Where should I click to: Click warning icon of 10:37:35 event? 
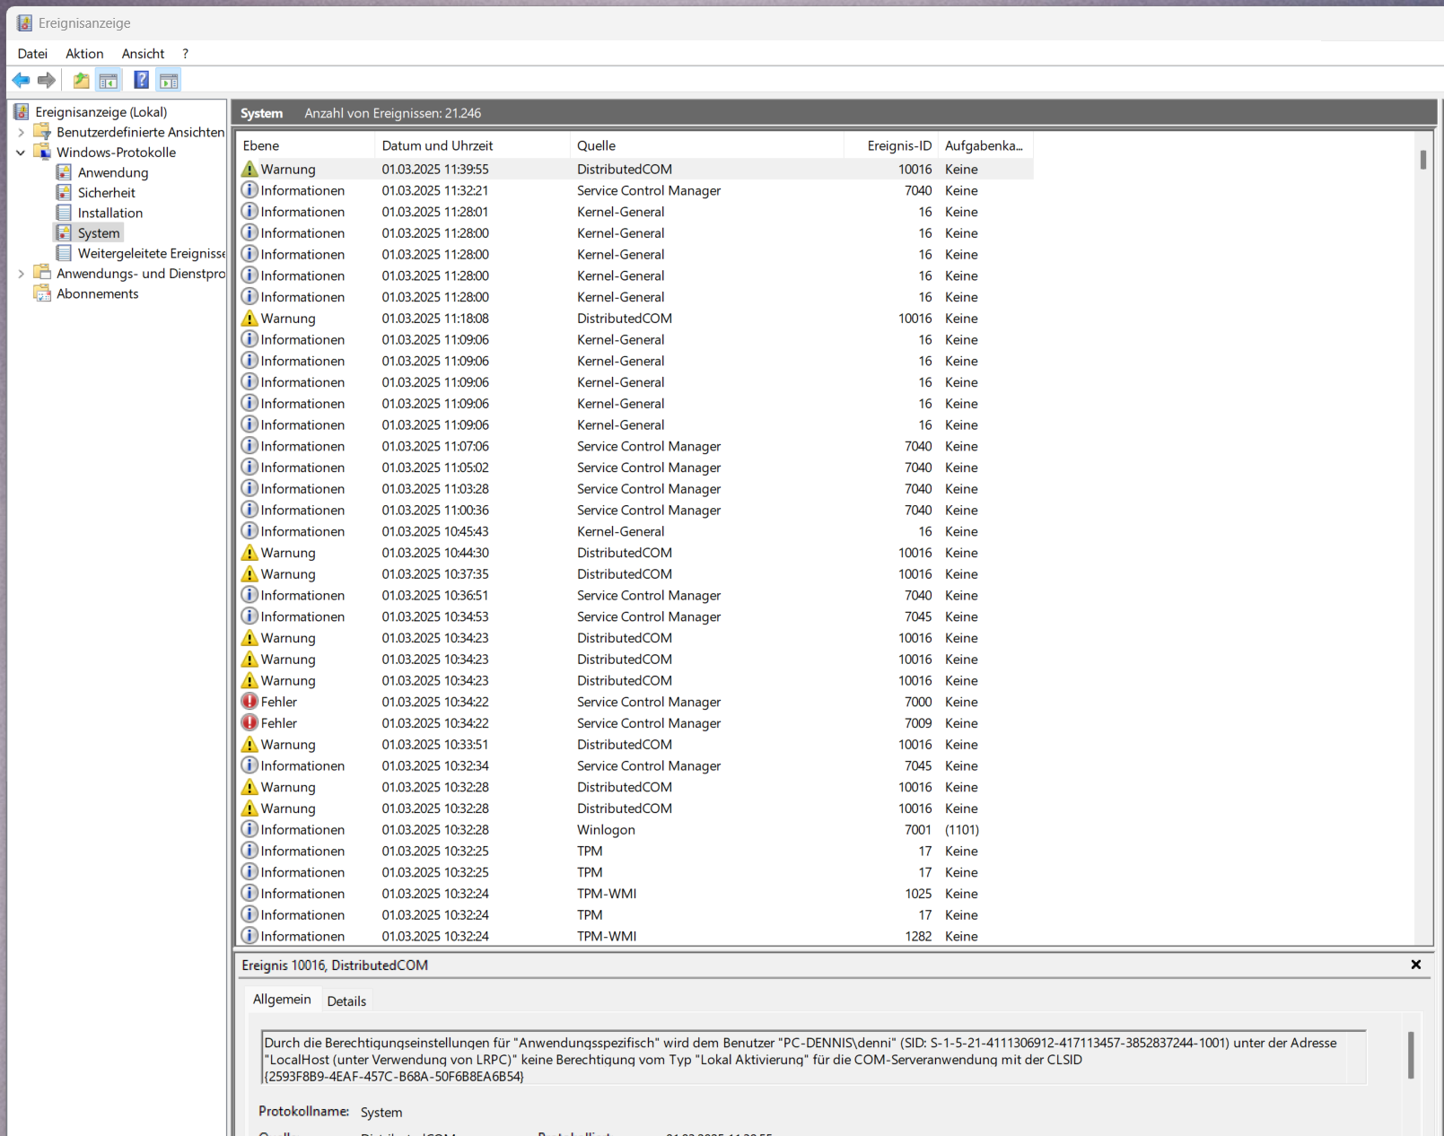[x=249, y=574]
